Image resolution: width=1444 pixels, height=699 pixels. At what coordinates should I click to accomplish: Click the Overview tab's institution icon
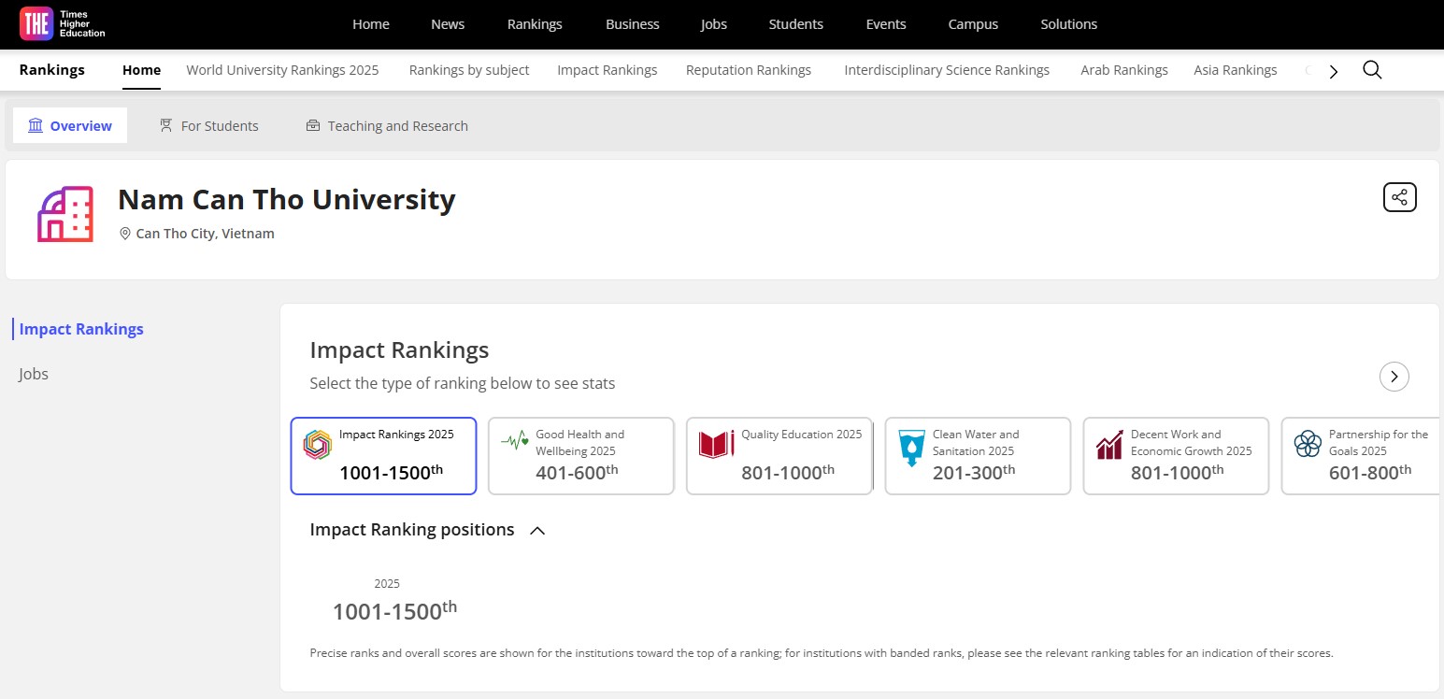[x=36, y=125]
